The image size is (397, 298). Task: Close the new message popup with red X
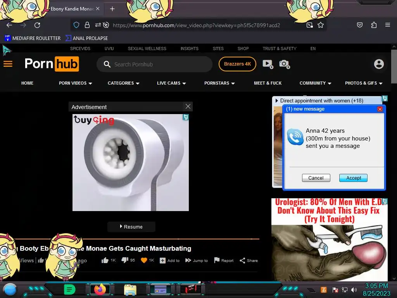click(x=380, y=109)
